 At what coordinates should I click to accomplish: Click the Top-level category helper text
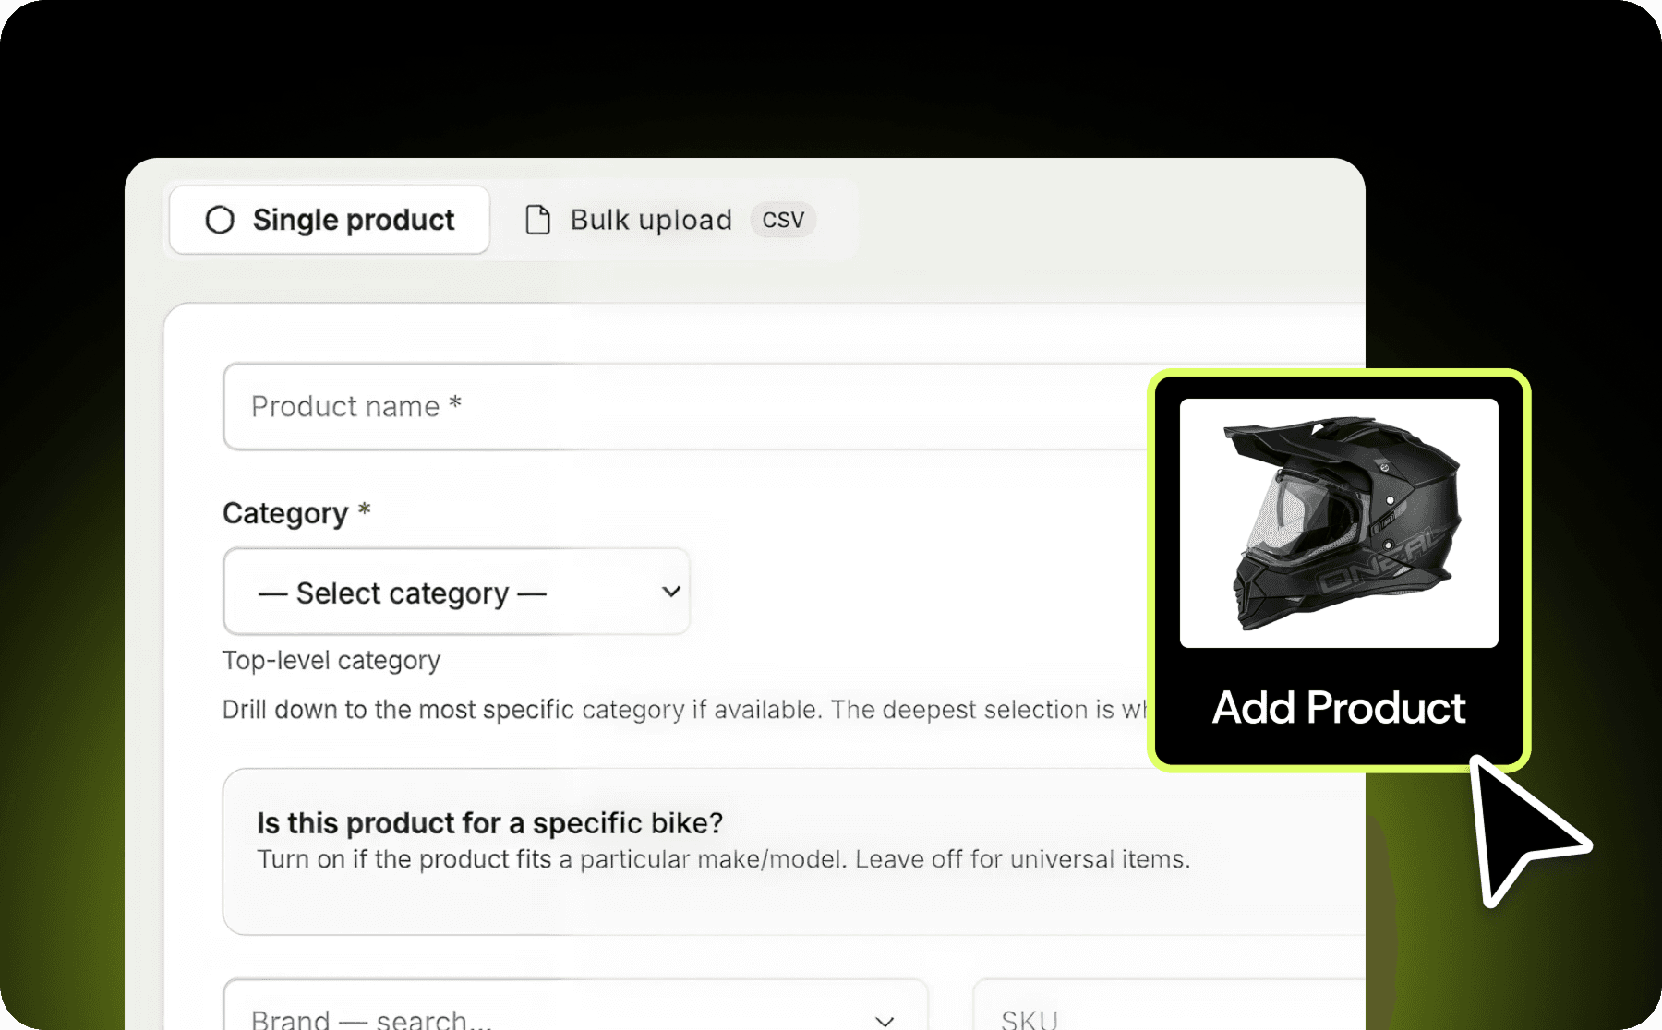(331, 661)
